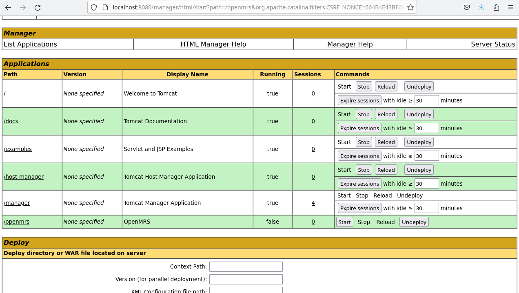Reload the current browser page
The height and width of the screenshot is (293, 519).
click(x=38, y=7)
